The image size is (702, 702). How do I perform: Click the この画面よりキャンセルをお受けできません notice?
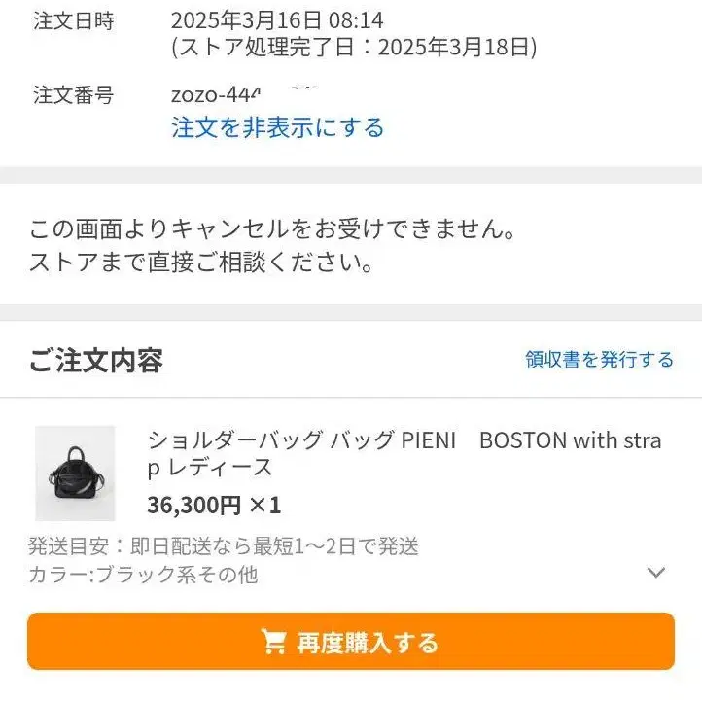pyautogui.click(x=272, y=230)
